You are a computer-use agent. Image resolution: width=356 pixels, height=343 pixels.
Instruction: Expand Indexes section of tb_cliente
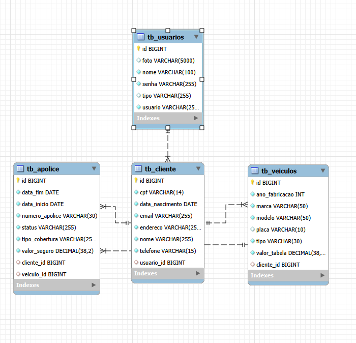click(198, 273)
